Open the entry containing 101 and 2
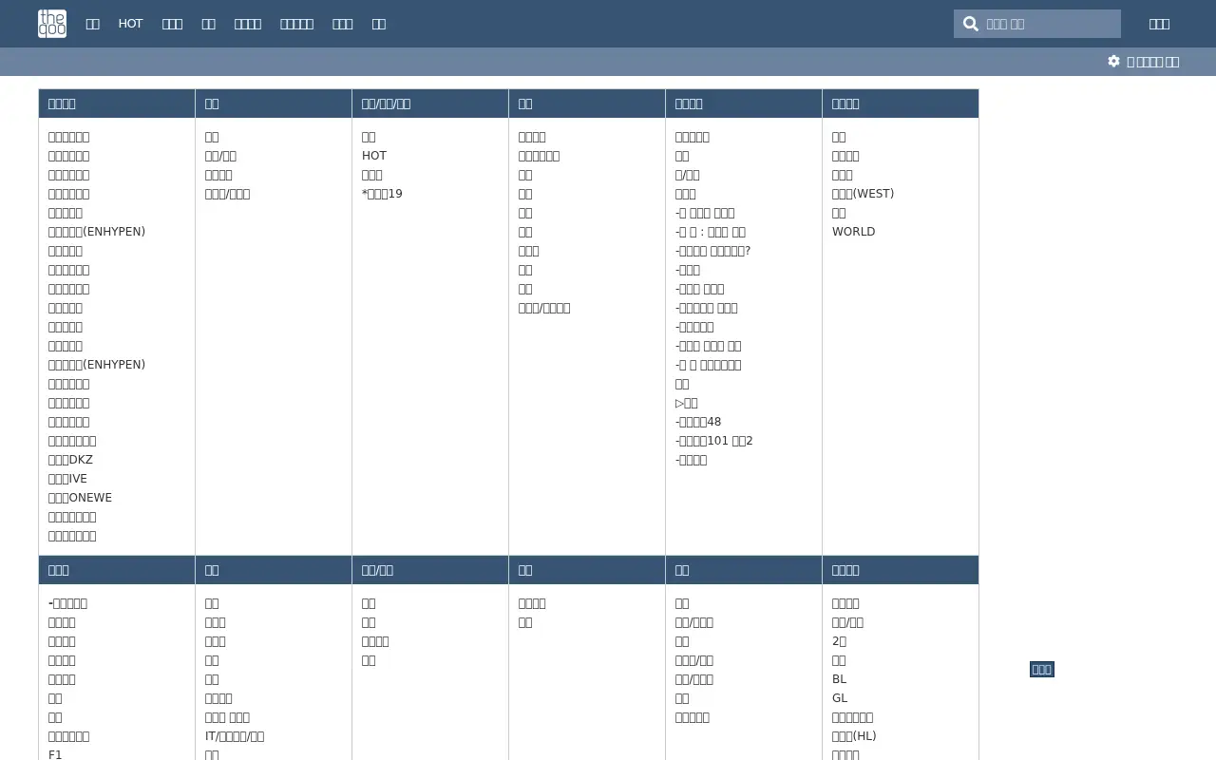The width and height of the screenshot is (1216, 760). 713,441
